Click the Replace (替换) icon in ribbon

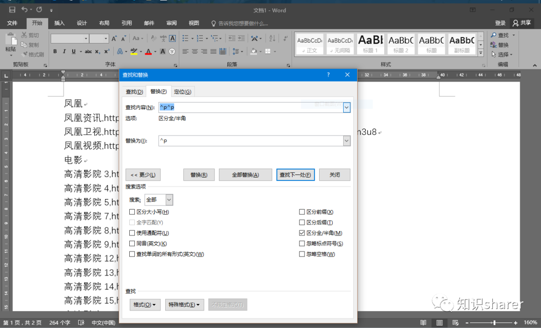click(493, 45)
